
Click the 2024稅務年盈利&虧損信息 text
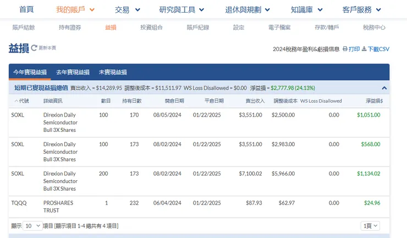click(306, 49)
